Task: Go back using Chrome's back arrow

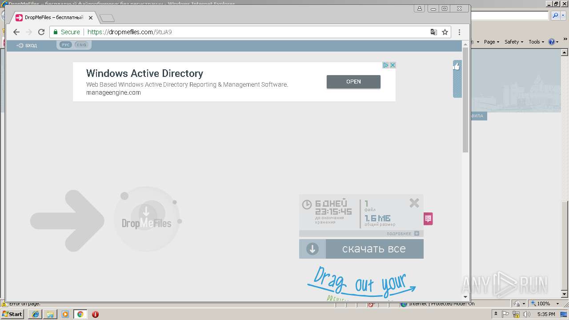Action: tap(16, 32)
